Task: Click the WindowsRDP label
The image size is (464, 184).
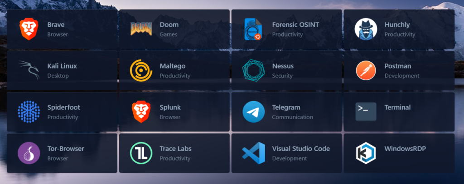Action: [x=405, y=148]
